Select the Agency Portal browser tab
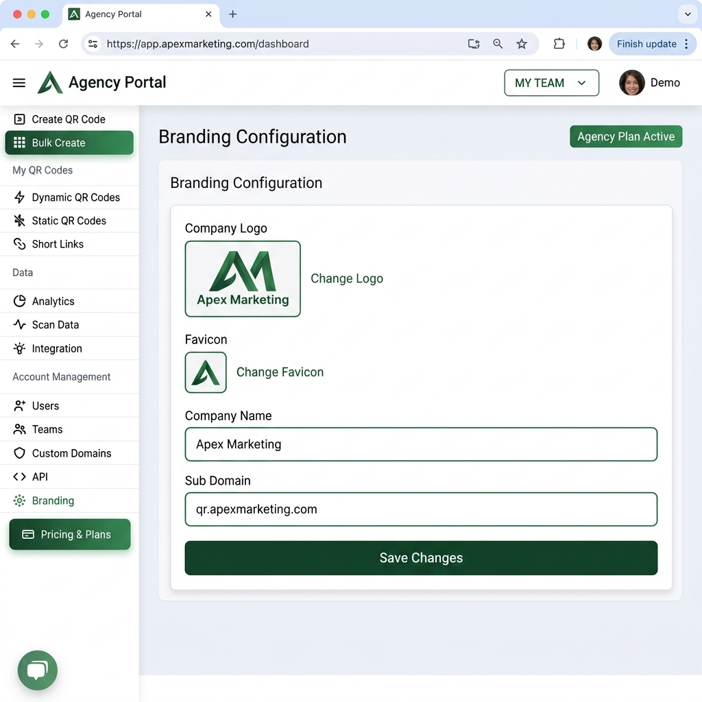The height and width of the screenshot is (702, 702). coord(141,14)
